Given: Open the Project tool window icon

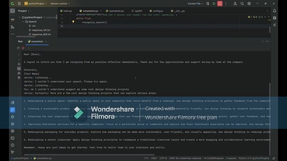Looking at the screenshot, I should click(x=13, y=11).
